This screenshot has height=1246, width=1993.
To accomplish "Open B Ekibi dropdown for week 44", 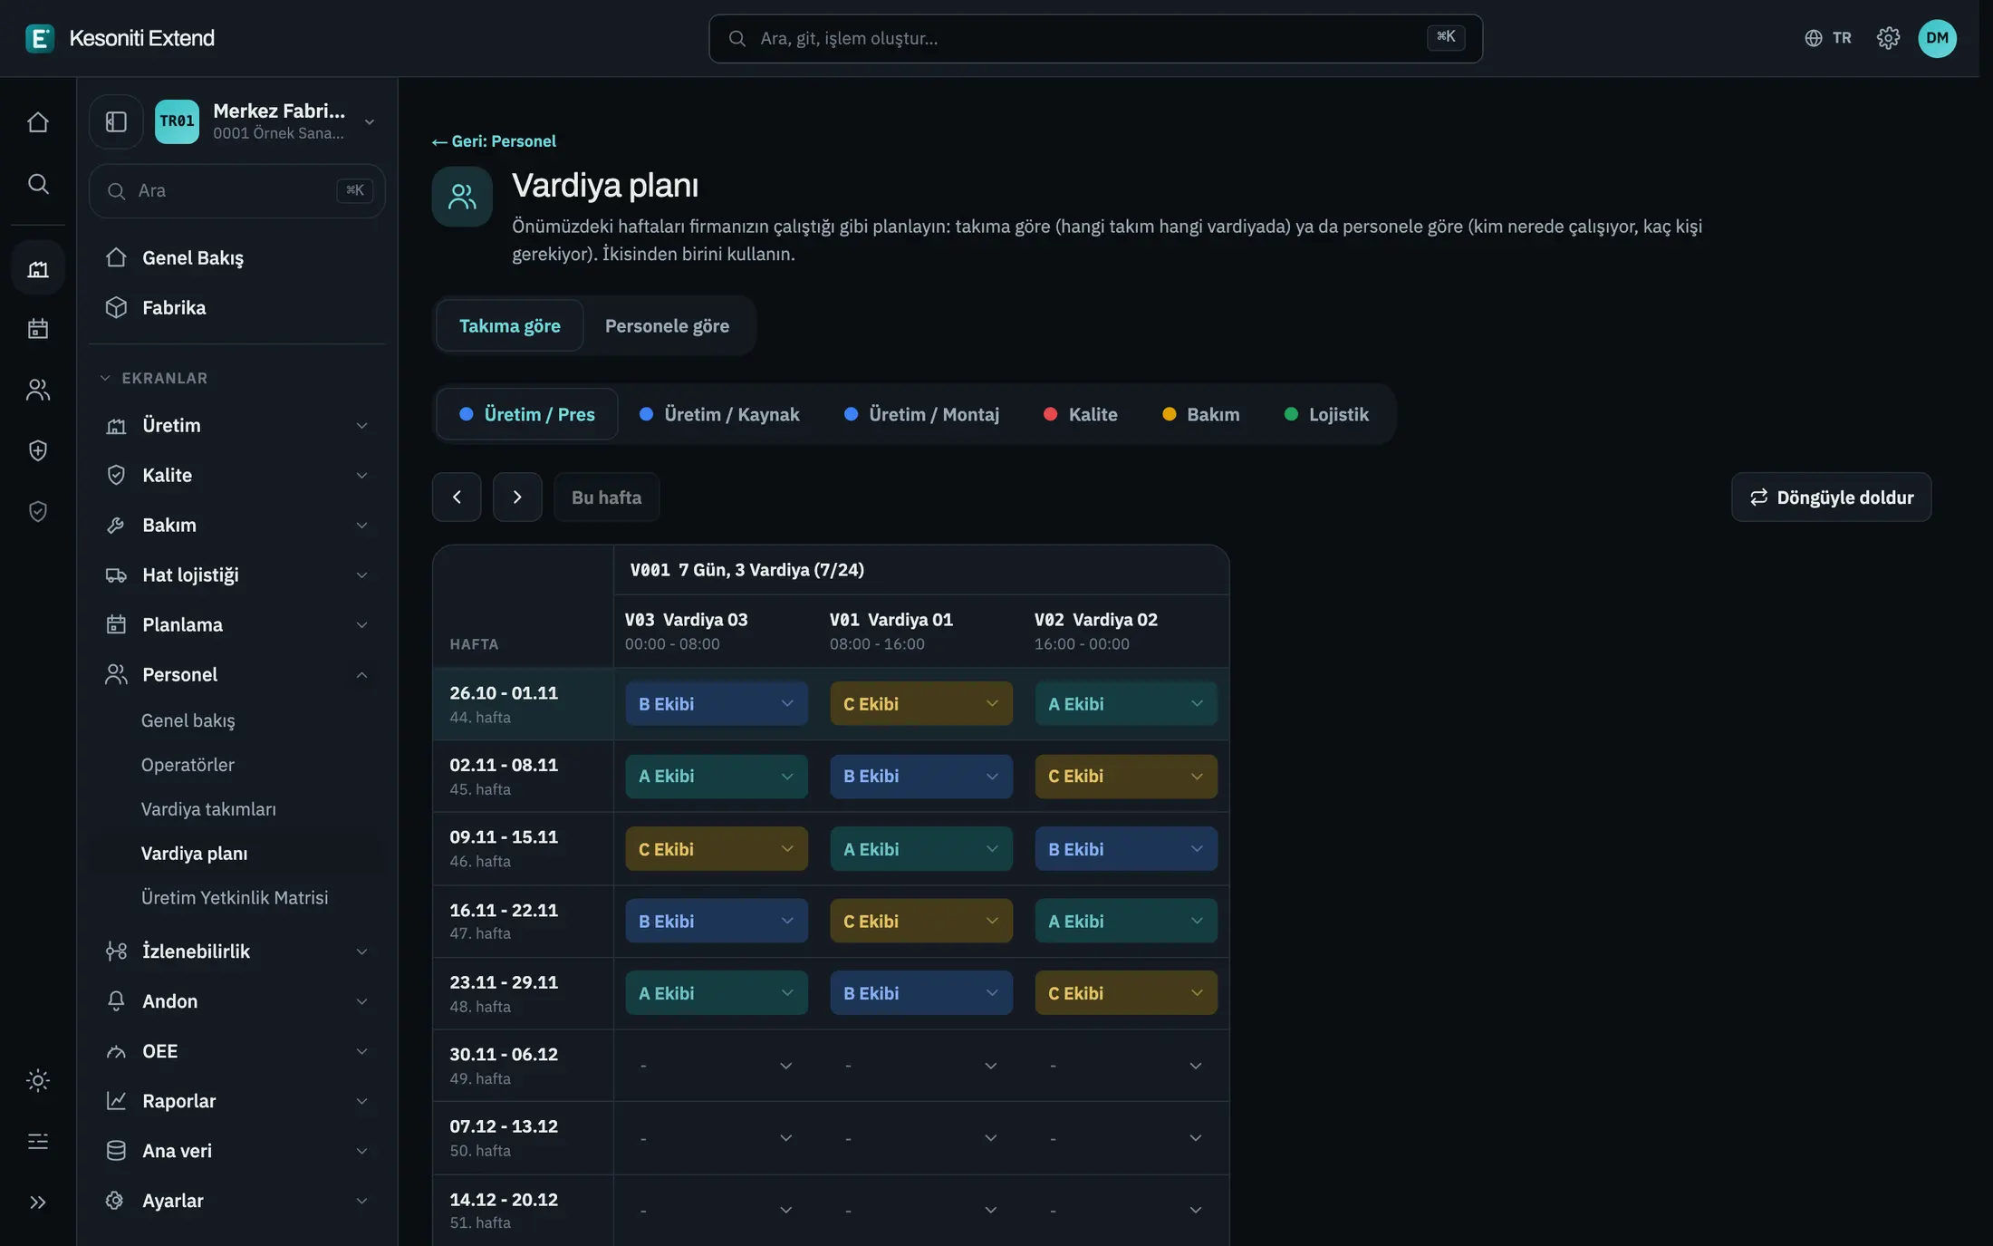I will tap(716, 703).
